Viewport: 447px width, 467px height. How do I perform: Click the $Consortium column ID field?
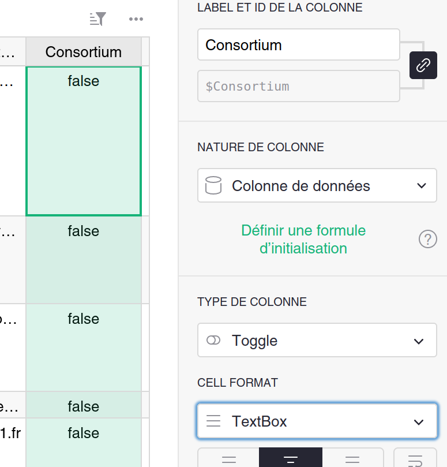pyautogui.click(x=298, y=86)
